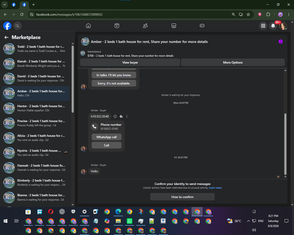The image size is (294, 235).
Task: Open the profile account menu
Action: tap(283, 26)
